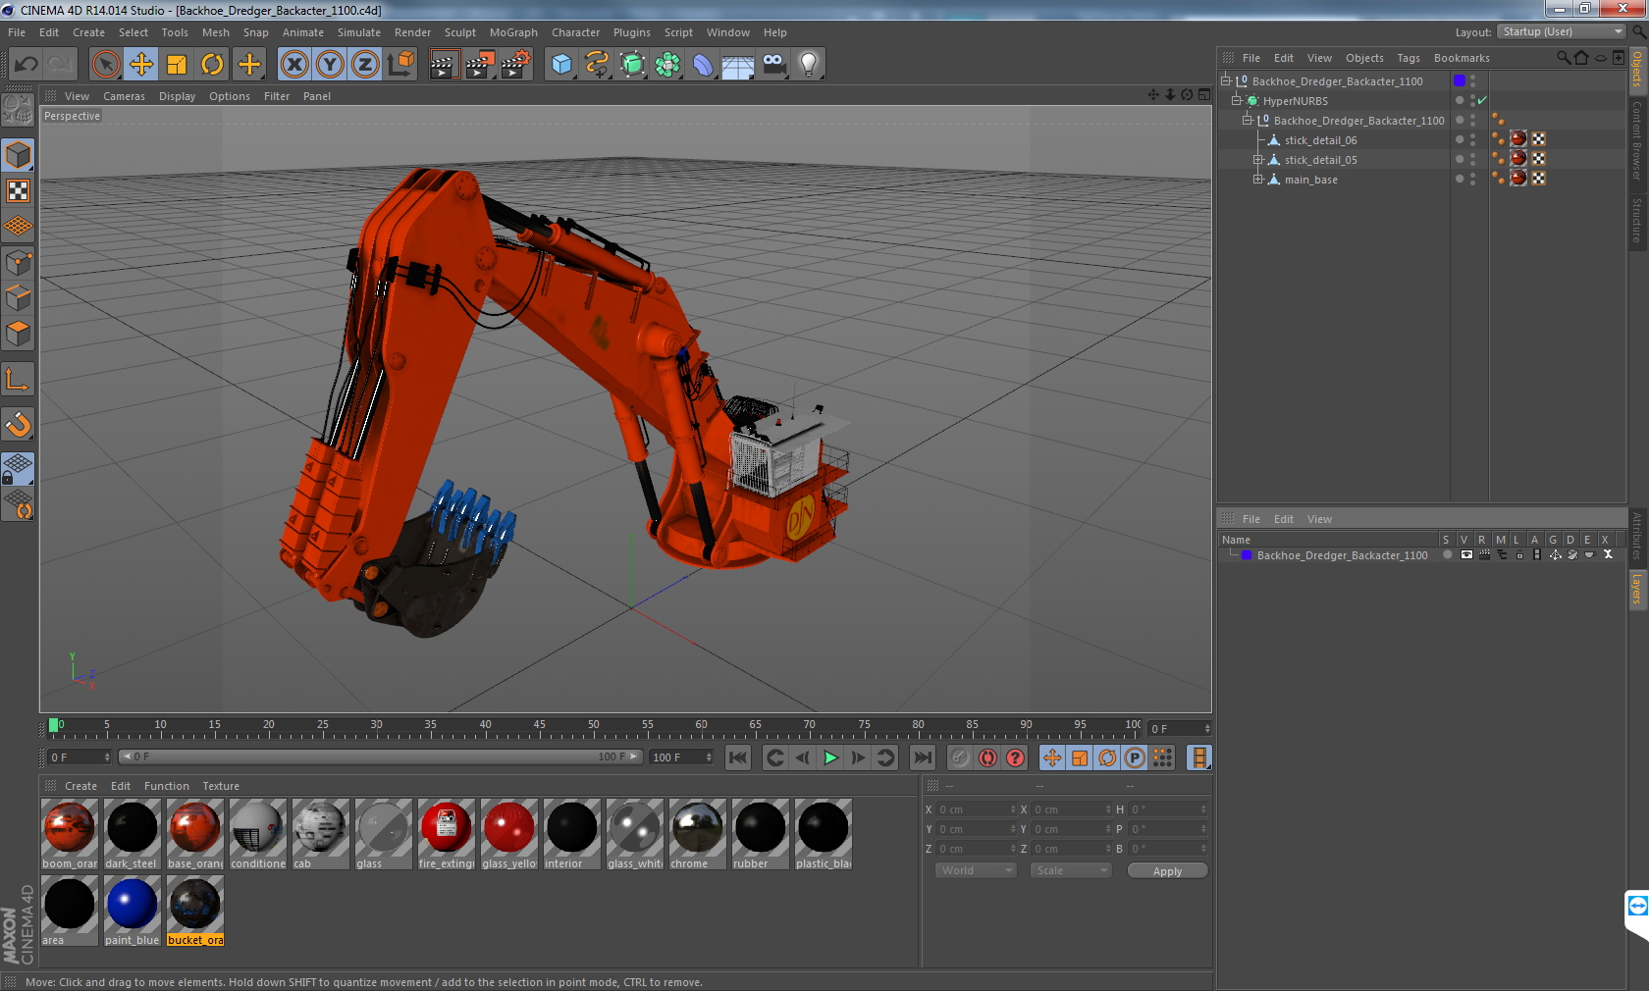Open the World coordinate dropdown
The width and height of the screenshot is (1649, 991).
point(975,870)
